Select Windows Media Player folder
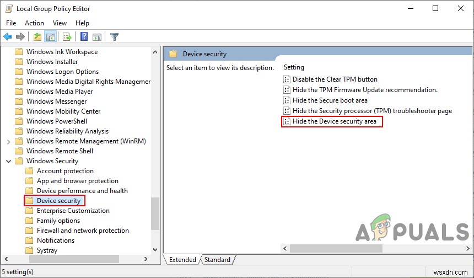The height and width of the screenshot is (278, 474). [x=60, y=92]
